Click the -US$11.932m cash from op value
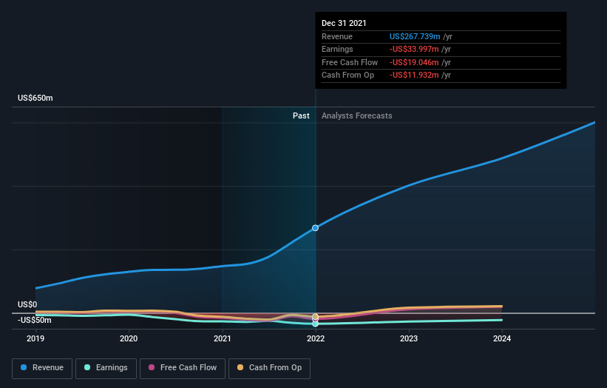Screen dimensions: 607x388 [x=414, y=76]
